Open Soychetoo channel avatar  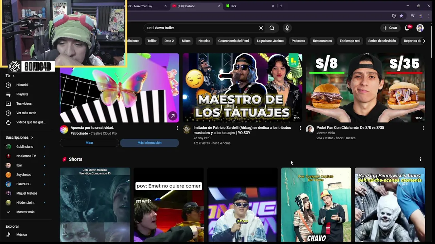(x=8, y=175)
